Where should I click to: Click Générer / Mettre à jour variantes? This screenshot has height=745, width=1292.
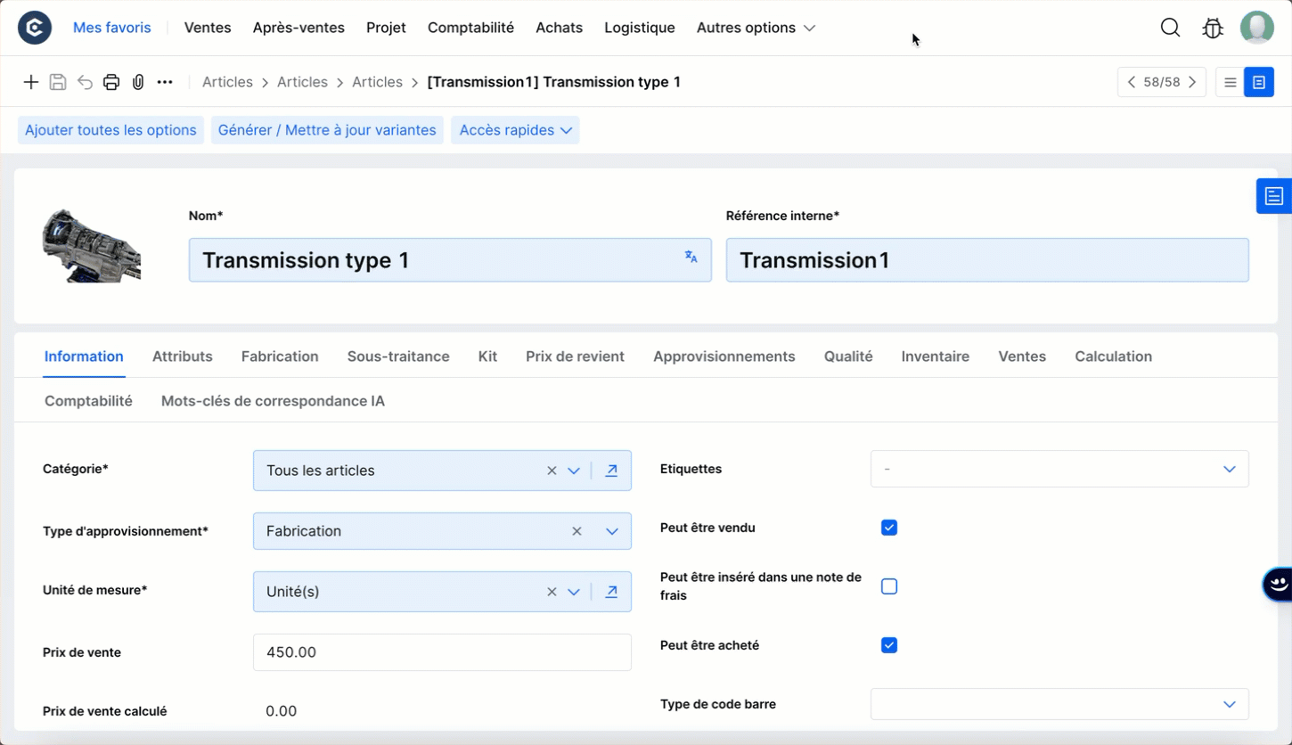tap(327, 130)
